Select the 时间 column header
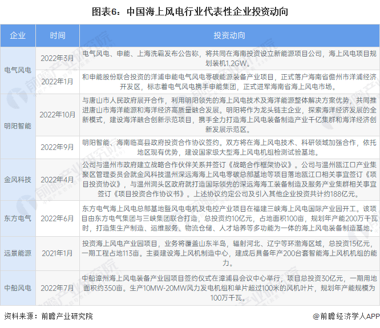380x328 pixels. [57, 35]
